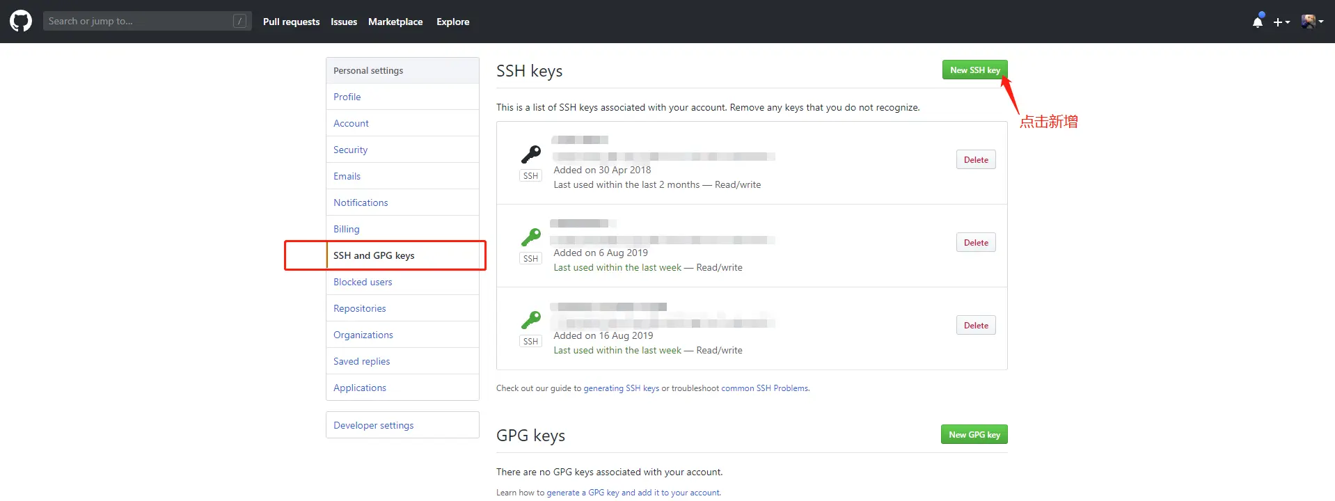Click 'Added on 30 Apr 2018' text
Viewport: 1335px width, 501px height.
click(602, 170)
